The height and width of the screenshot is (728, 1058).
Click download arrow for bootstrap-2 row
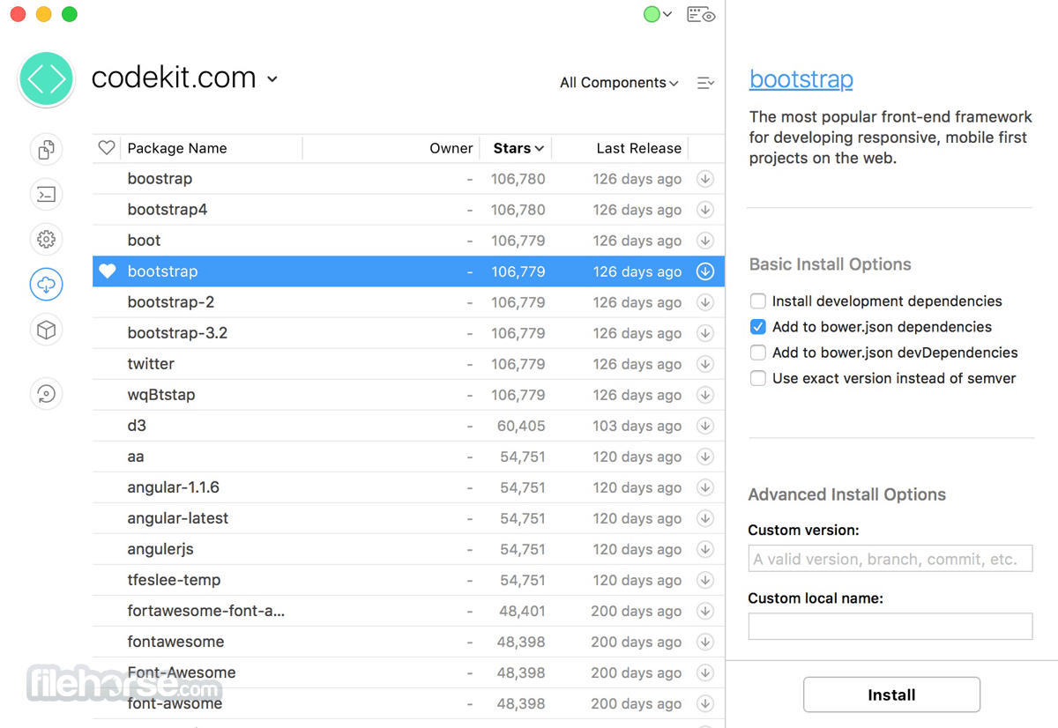click(705, 302)
